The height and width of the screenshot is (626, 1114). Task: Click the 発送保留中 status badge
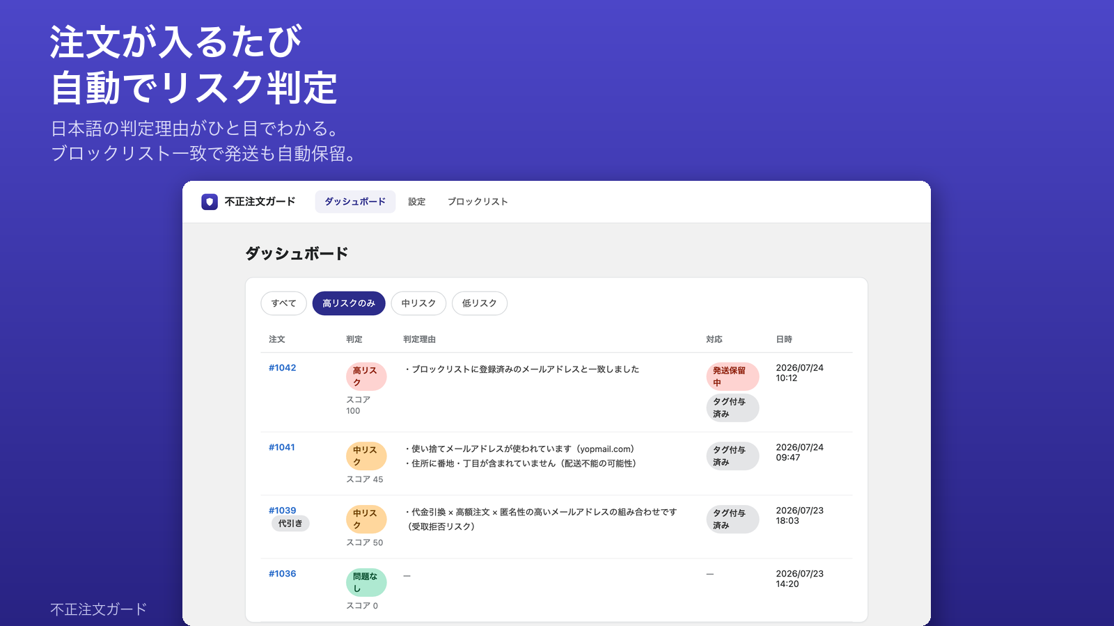click(x=732, y=376)
